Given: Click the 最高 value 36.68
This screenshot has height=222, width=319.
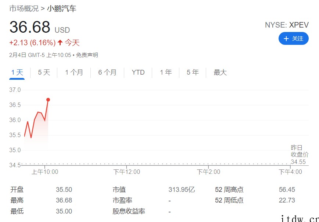Looking at the screenshot, I should point(64,200).
